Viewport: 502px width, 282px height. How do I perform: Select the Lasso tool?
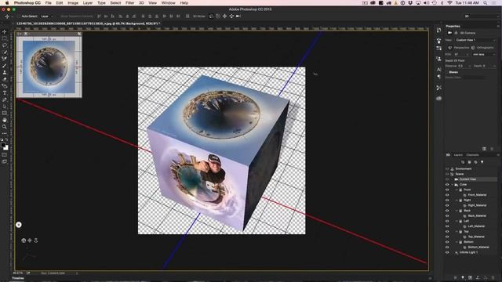click(5, 45)
